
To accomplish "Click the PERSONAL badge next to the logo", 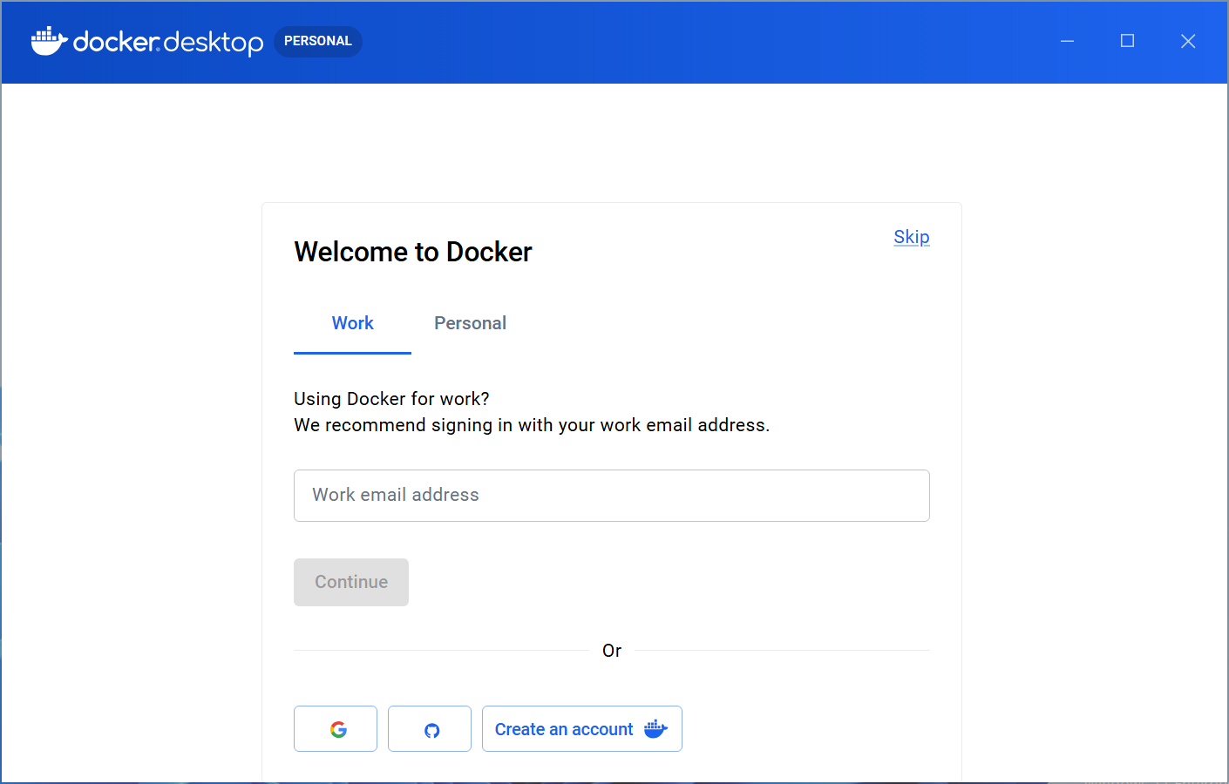I will click(x=317, y=40).
